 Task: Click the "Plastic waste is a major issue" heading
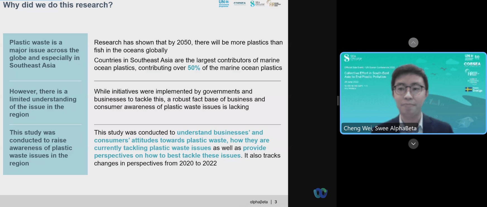click(x=44, y=54)
